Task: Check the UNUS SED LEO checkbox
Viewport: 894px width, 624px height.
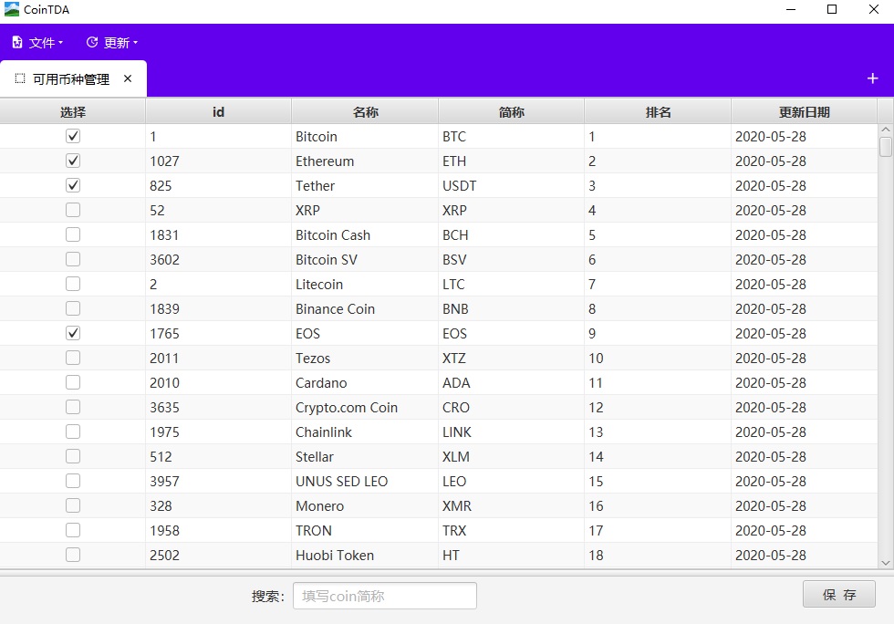Action: 73,481
